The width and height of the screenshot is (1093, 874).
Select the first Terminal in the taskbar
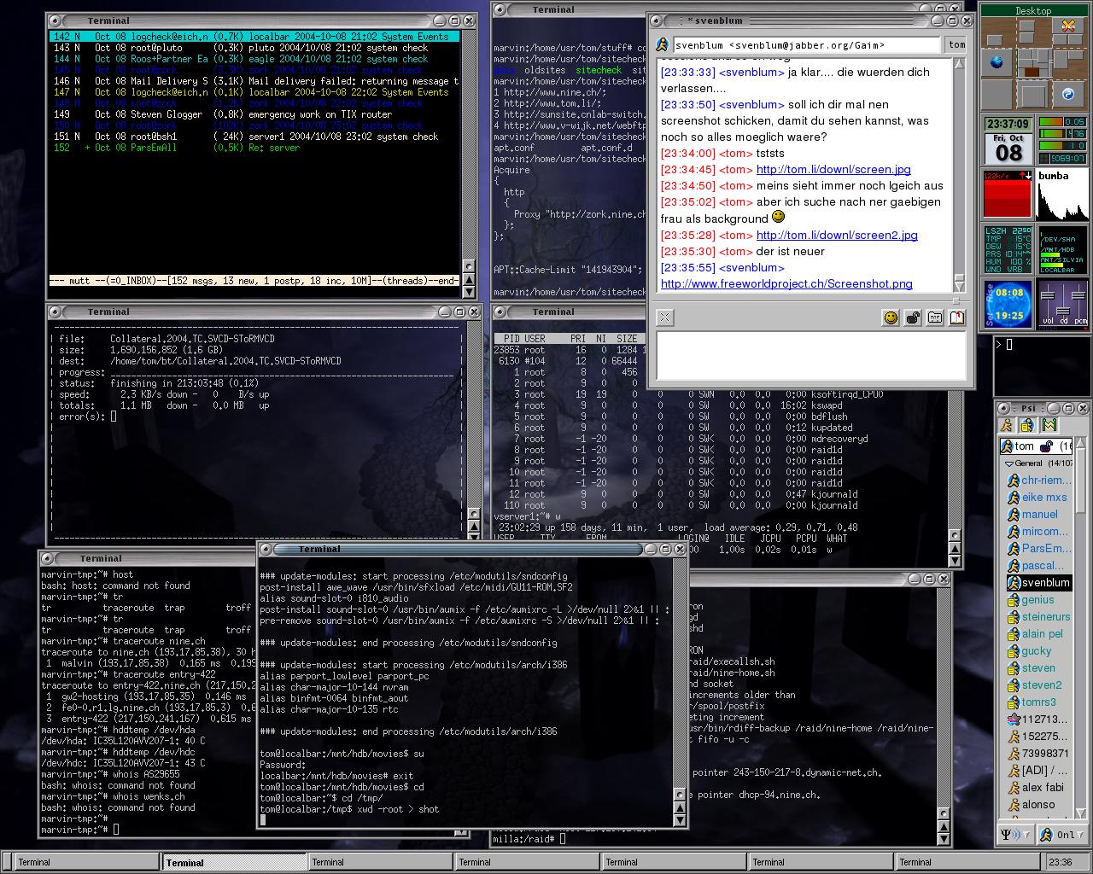click(x=35, y=862)
